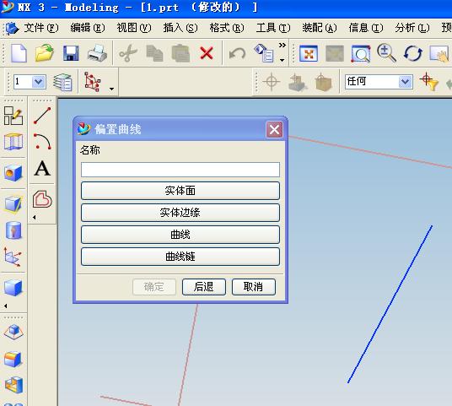452x406 pixels.
Task: Open the 工具(T) menu
Action: pyautogui.click(x=273, y=28)
